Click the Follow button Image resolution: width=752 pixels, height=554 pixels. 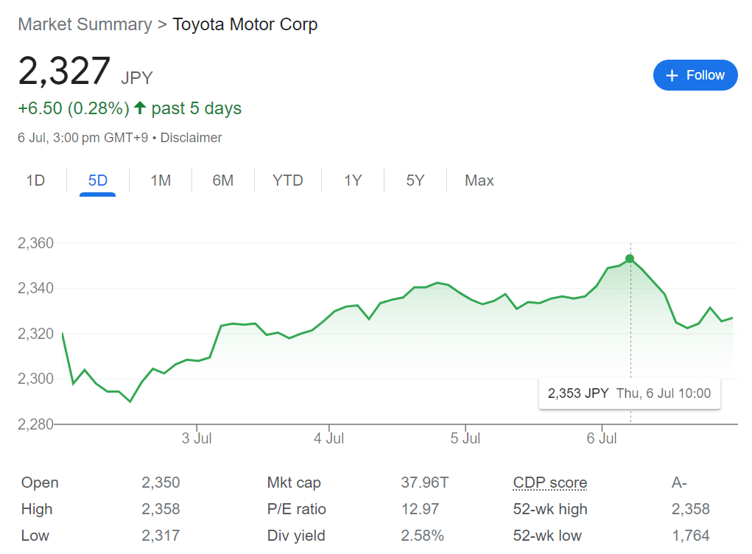click(x=695, y=75)
